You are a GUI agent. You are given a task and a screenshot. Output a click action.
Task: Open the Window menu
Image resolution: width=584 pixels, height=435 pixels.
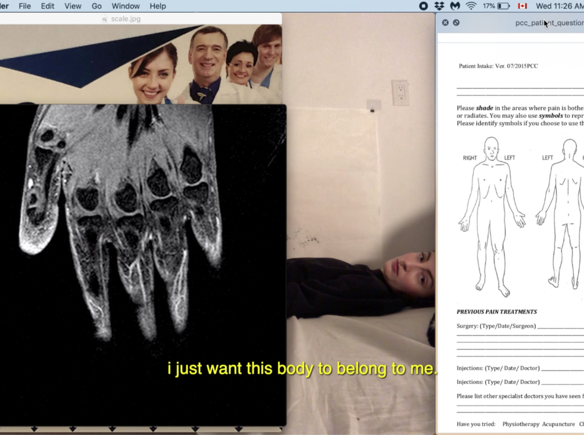pyautogui.click(x=126, y=6)
